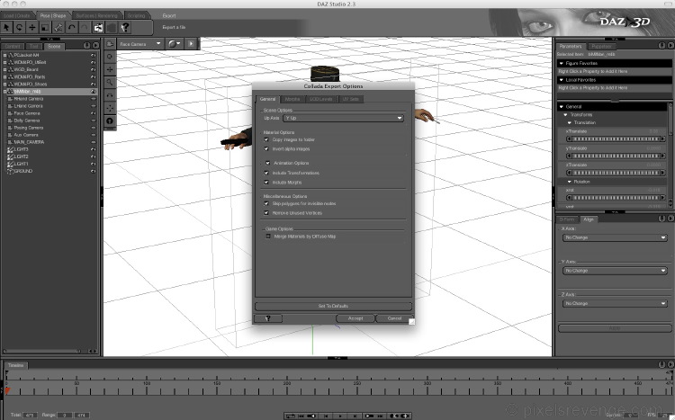The width and height of the screenshot is (675, 420).
Task: Click the Import/Export file icon in toolbar
Action: (99, 28)
